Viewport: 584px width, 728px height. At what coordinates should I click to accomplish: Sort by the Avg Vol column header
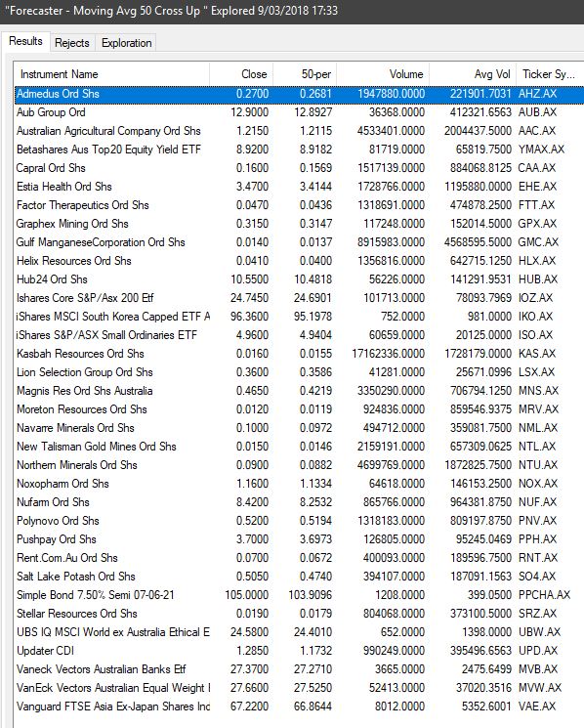473,74
